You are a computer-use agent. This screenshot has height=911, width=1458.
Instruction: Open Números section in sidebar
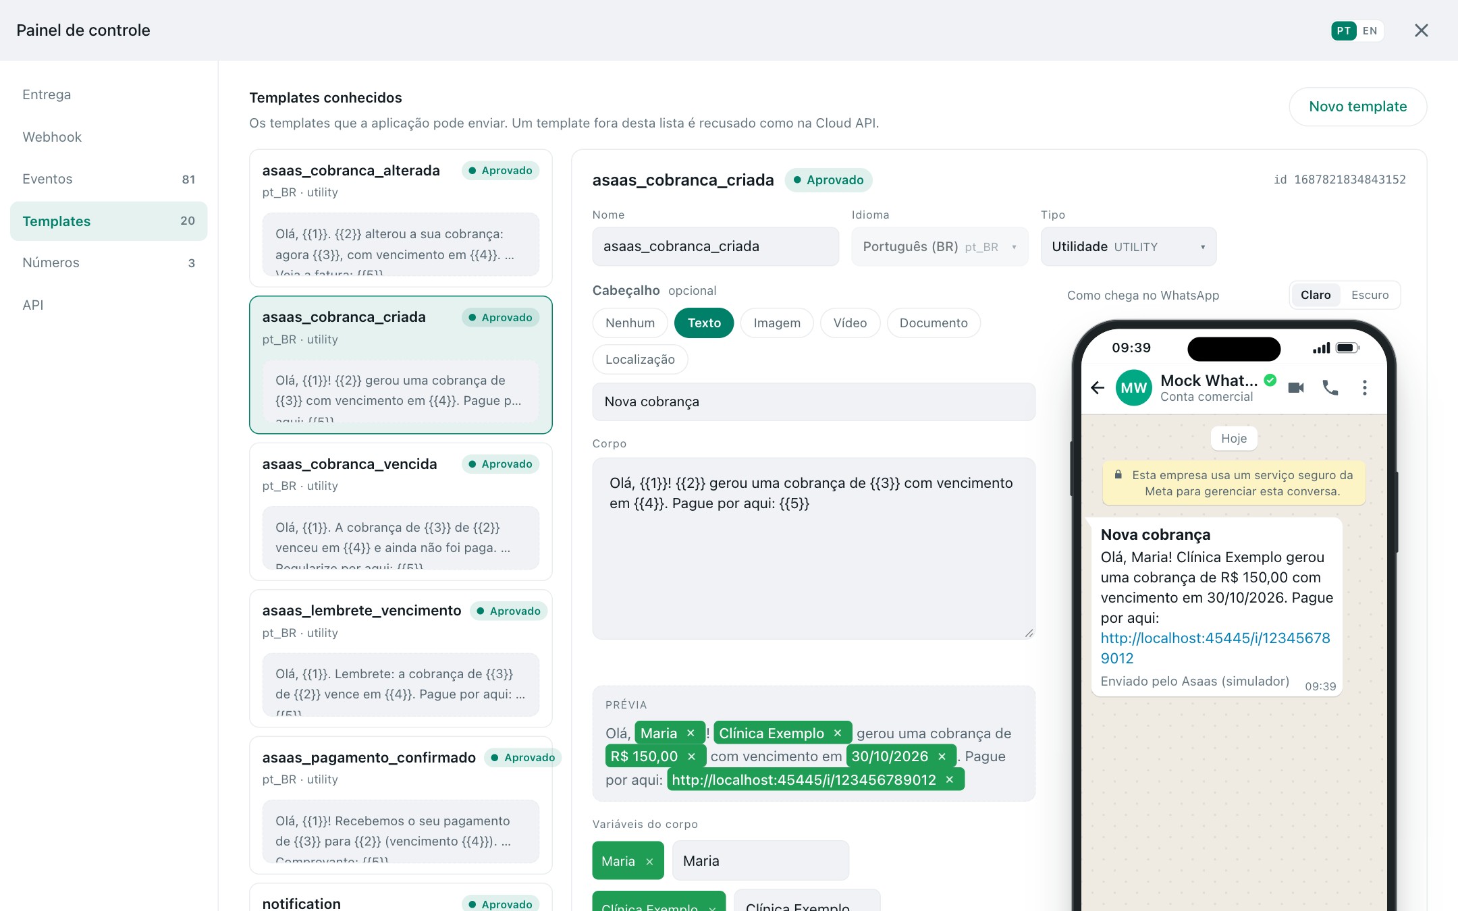coord(109,263)
